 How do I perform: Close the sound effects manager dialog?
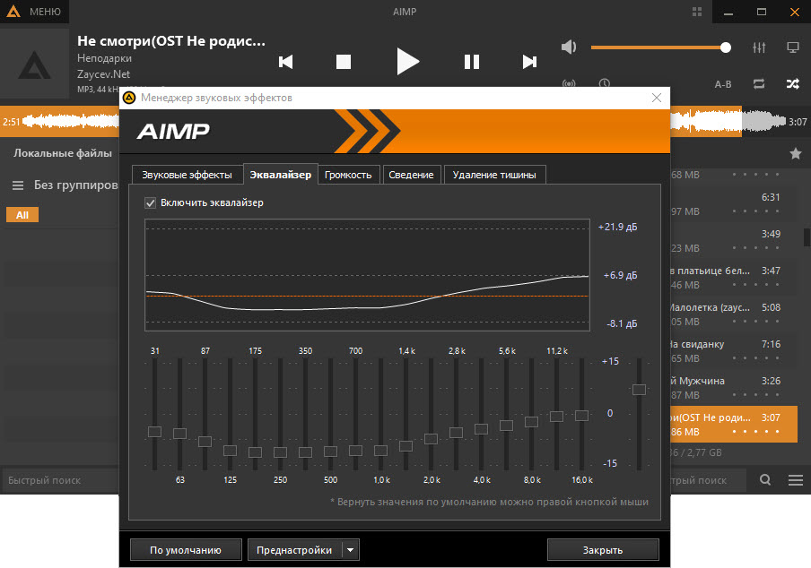click(x=657, y=98)
